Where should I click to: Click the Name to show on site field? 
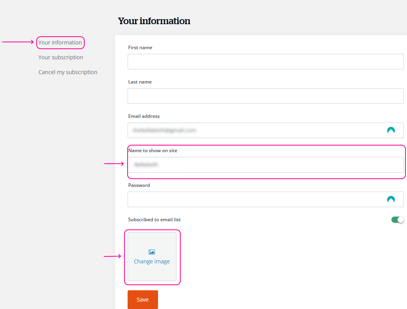coord(265,165)
